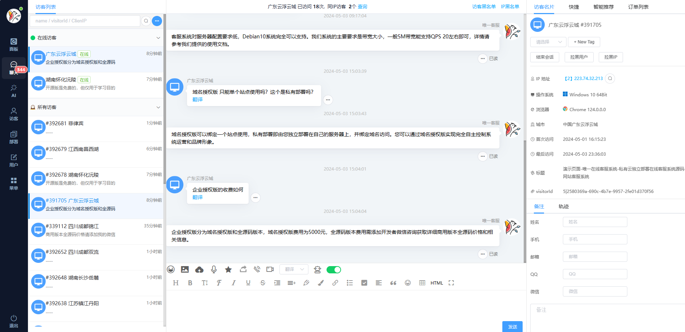Toggle underline formatting in editor
This screenshot has width=685, height=332.
point(248,283)
